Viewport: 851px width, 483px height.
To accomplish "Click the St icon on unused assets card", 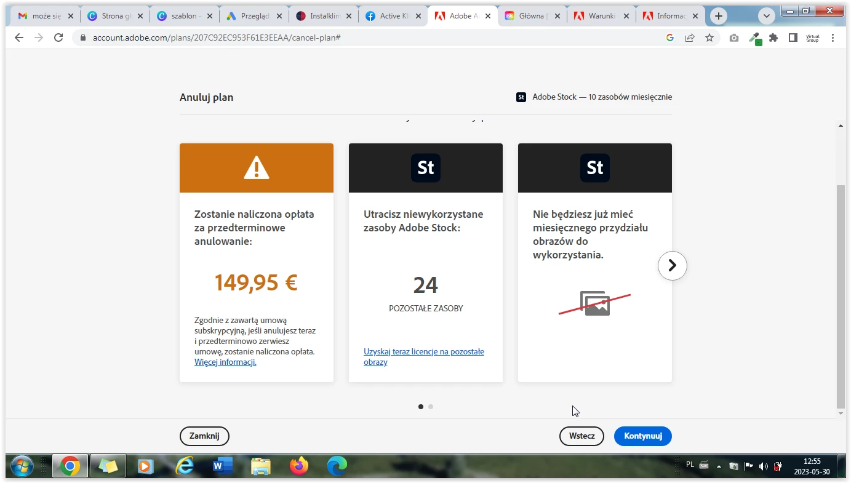I will coord(426,168).
